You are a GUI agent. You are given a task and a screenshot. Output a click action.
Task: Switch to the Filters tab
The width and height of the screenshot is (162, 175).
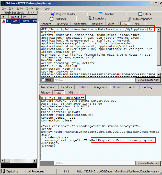(x=145, y=14)
